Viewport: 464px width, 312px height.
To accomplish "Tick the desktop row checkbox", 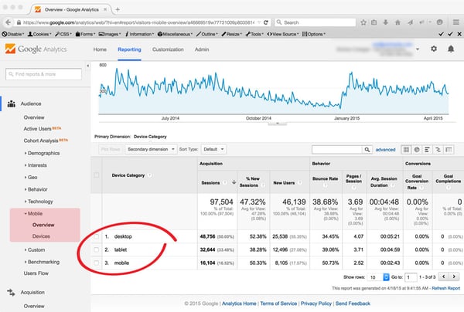I will coord(97,236).
